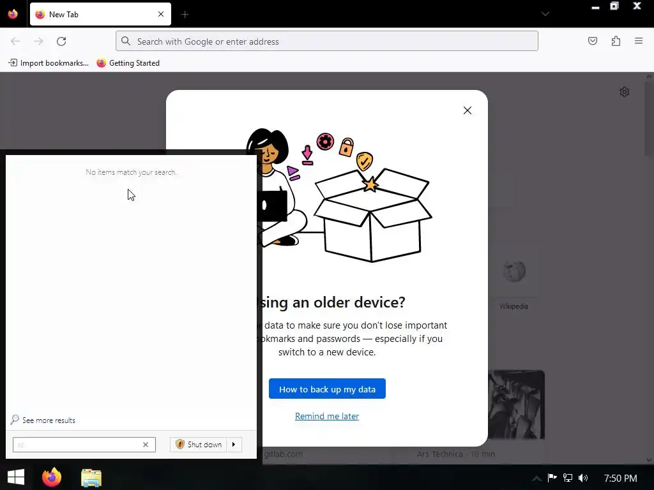Open the Action Center flag icon
Screen dimensions: 654x490
click(552, 477)
